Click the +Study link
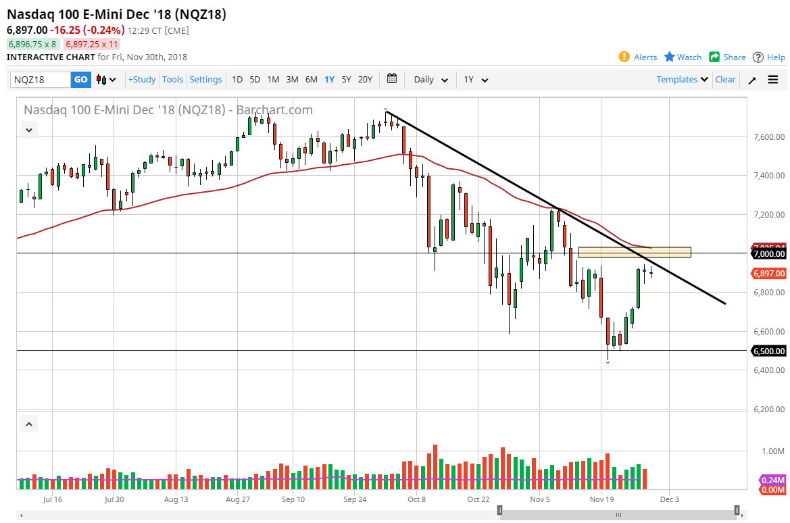Image resolution: width=790 pixels, height=523 pixels. point(141,79)
